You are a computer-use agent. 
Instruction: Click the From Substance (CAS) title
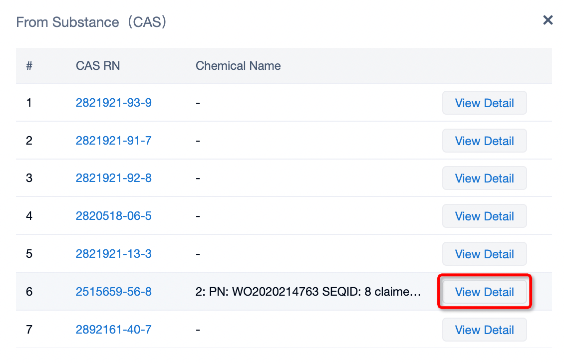[91, 22]
